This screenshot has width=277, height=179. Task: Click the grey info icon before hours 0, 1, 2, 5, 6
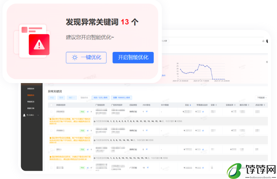(x=94, y=158)
